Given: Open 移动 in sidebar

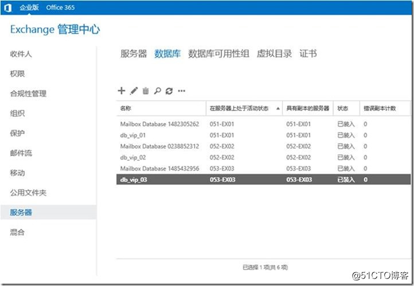Looking at the screenshot, I should (x=17, y=173).
